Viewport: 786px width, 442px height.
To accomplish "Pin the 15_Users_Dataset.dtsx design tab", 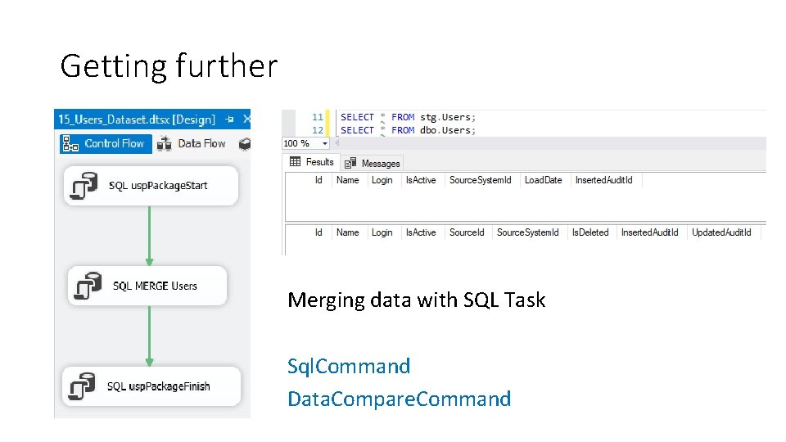I will pos(229,120).
